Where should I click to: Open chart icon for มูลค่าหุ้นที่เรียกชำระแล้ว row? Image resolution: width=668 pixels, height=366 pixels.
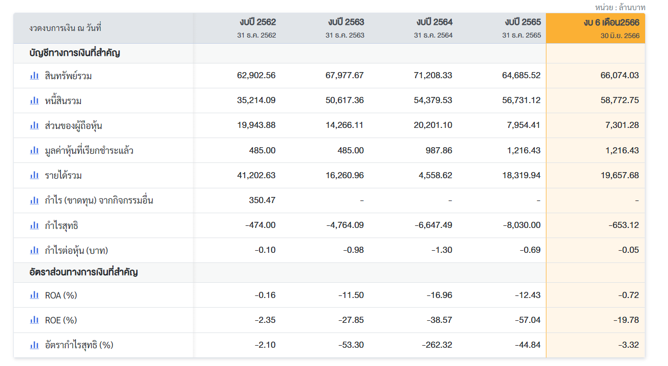tap(34, 150)
